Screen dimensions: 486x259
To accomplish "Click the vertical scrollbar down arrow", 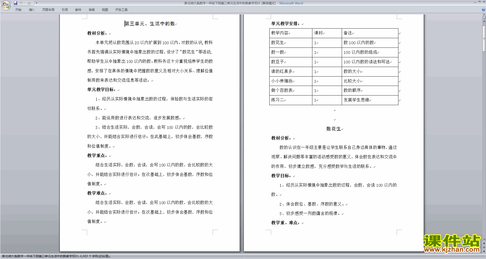I will coord(484,239).
